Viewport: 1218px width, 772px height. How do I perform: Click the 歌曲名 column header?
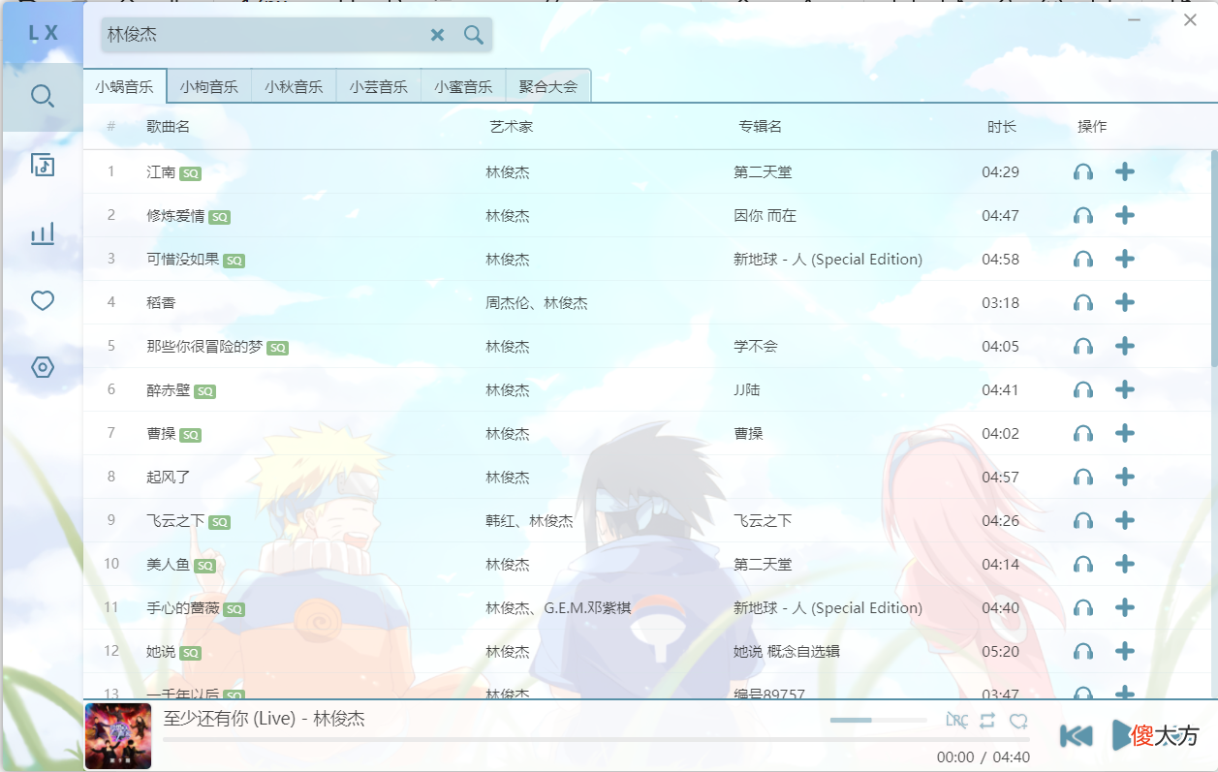[168, 127]
